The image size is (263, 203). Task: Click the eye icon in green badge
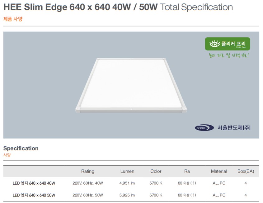pos(214,44)
